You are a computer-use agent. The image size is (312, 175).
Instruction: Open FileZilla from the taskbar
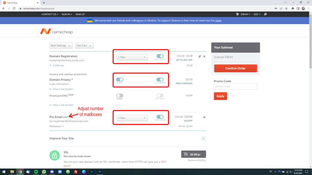point(76,172)
